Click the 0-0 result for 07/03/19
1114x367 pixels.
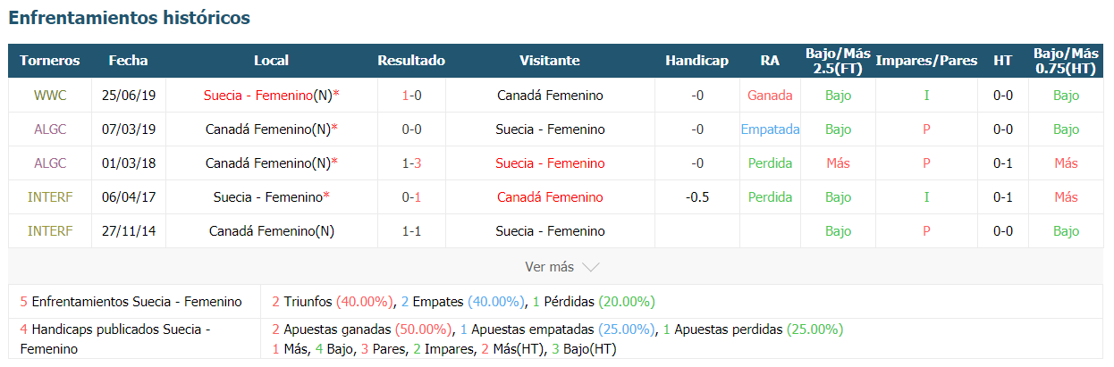[x=411, y=129]
